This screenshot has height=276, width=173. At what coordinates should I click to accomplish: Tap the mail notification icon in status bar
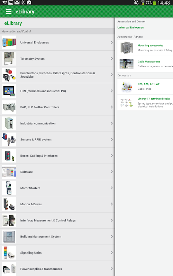pos(17,2)
